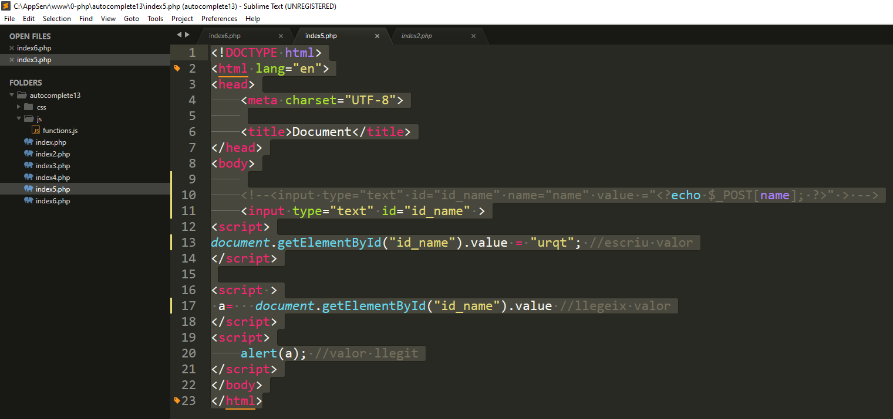
Task: Expand the css folder
Action: click(x=19, y=107)
